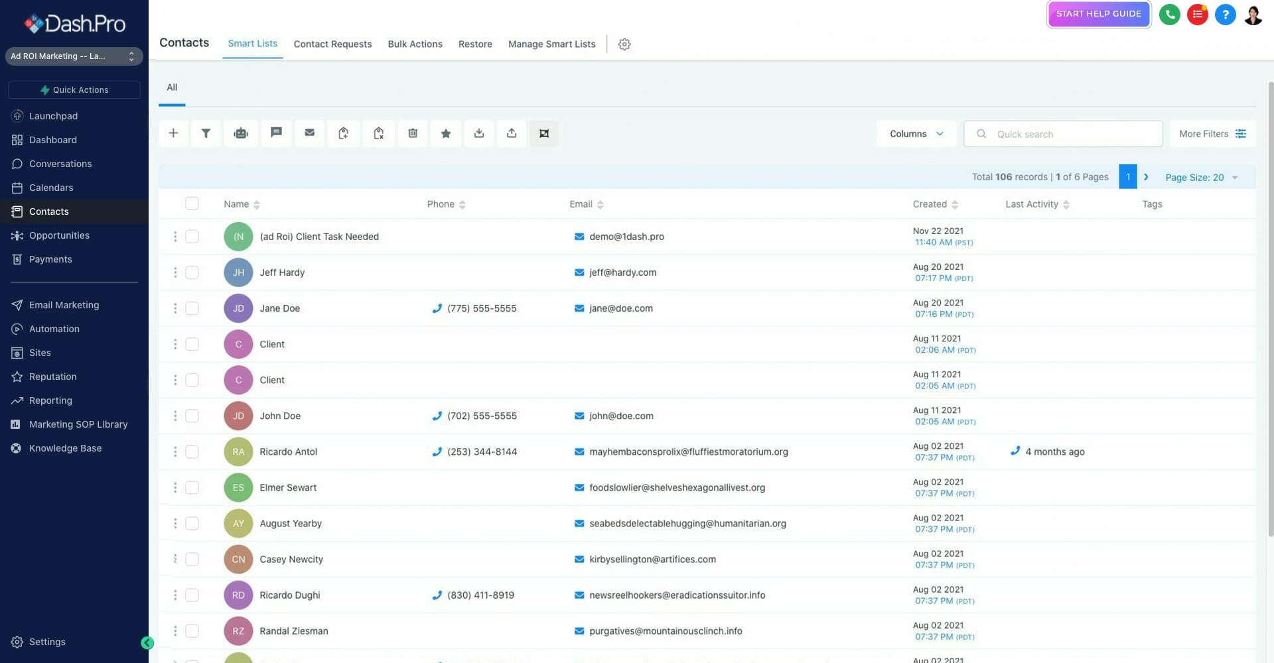Viewport: 1274px width, 663px height.
Task: Open the Contacts settings gear icon
Action: pyautogui.click(x=624, y=44)
